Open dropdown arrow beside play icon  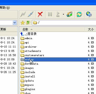pyautogui.click(x=63, y=14)
